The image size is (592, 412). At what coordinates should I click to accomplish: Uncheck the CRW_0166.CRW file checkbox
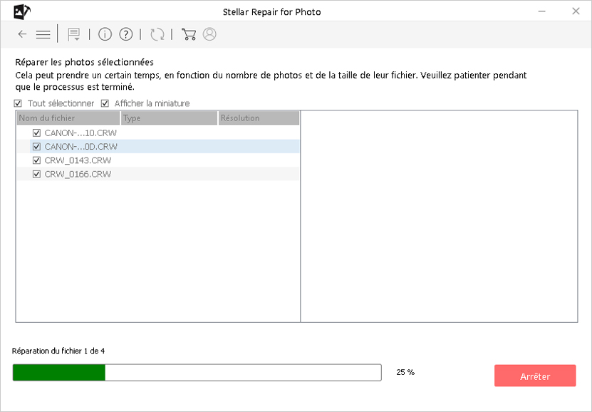(37, 174)
